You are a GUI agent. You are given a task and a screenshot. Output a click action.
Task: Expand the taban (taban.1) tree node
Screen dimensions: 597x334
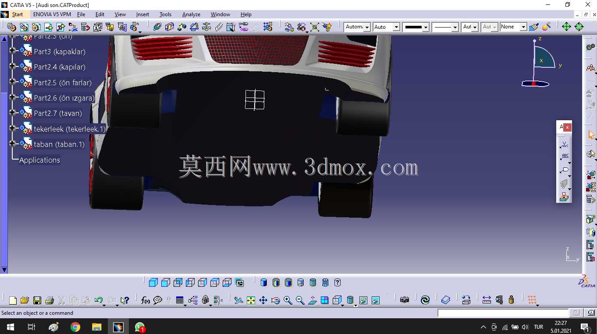coord(12,143)
